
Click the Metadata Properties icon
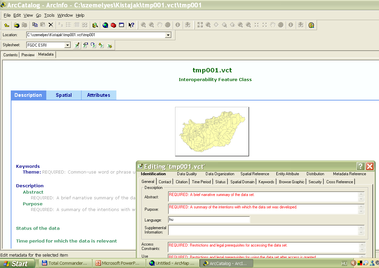click(85, 45)
